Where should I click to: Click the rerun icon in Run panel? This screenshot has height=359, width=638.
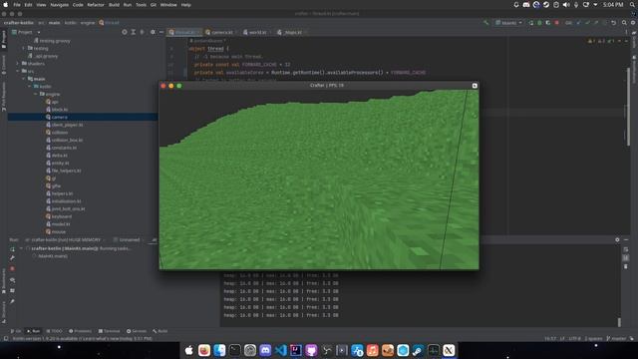[12, 248]
